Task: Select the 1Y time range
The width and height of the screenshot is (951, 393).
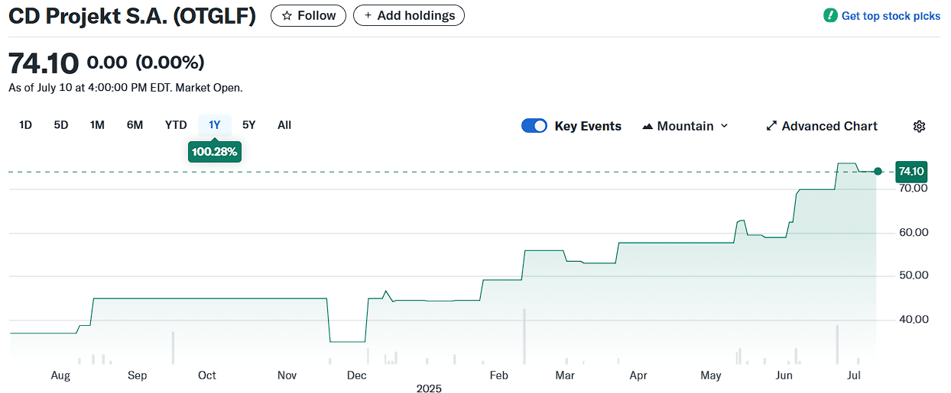Action: pyautogui.click(x=215, y=125)
